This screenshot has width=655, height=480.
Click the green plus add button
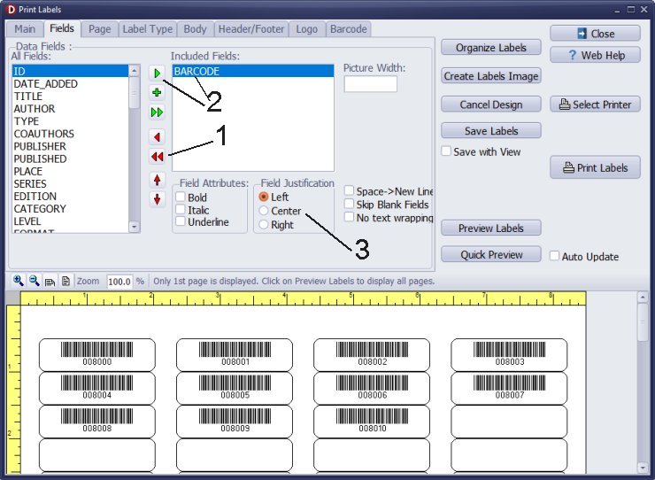click(x=158, y=92)
